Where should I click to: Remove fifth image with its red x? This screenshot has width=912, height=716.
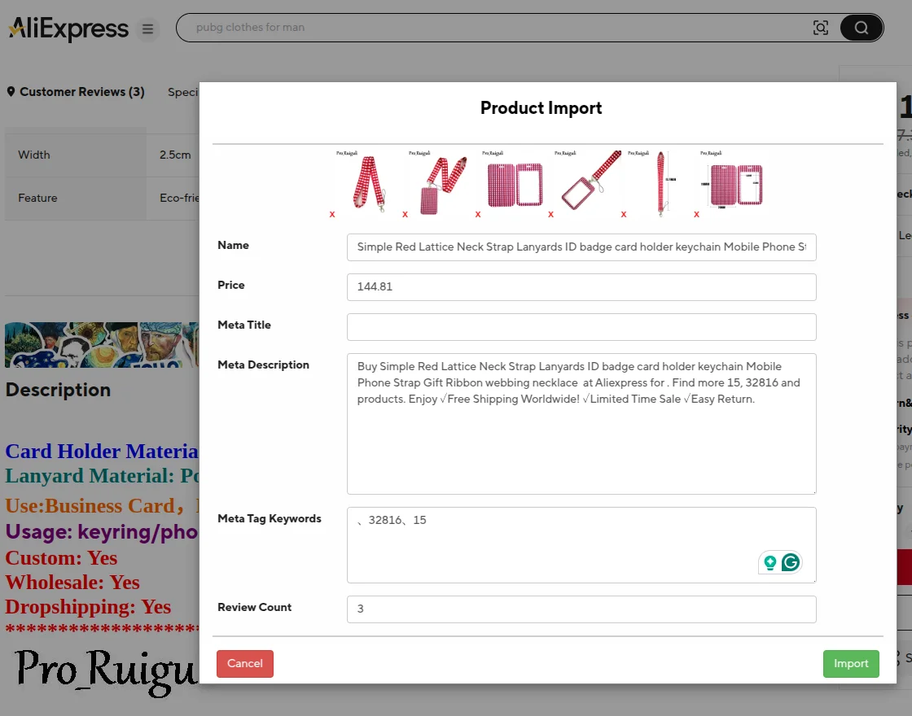pos(624,215)
